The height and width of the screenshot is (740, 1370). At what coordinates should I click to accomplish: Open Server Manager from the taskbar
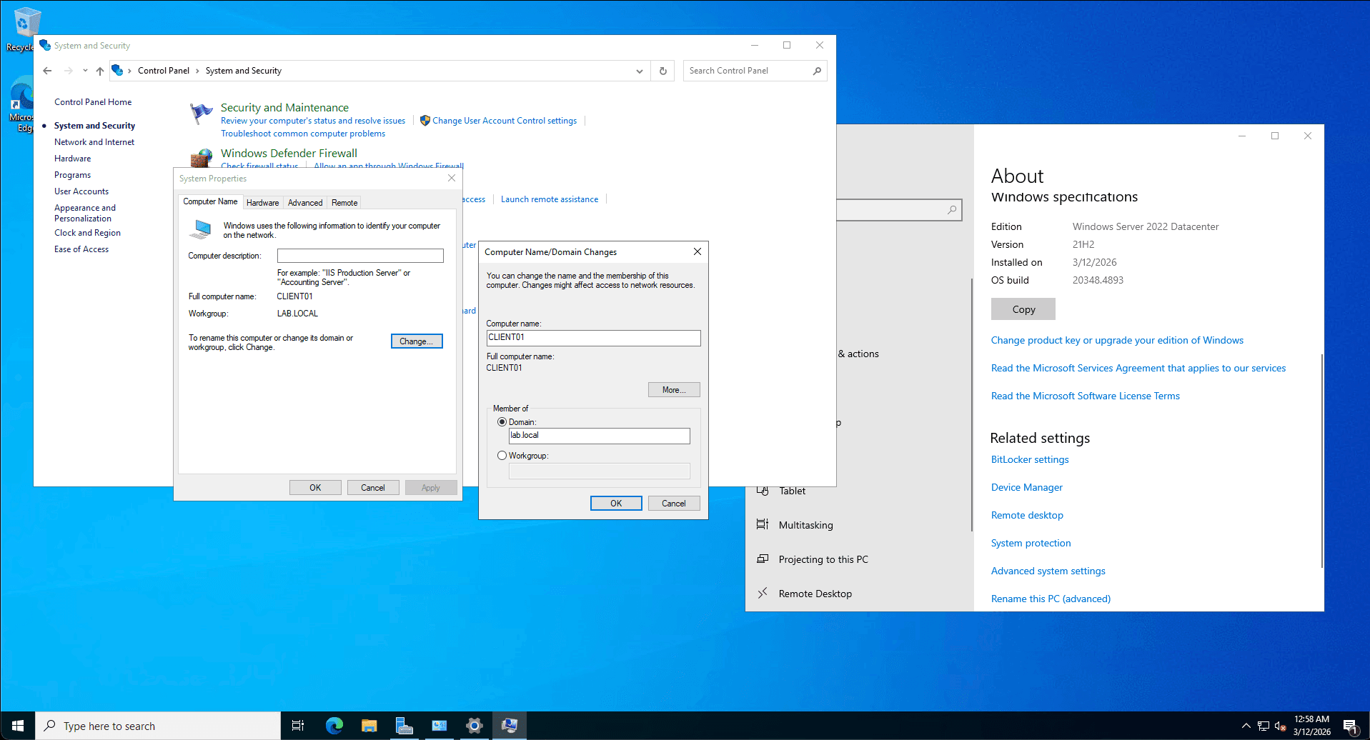tap(404, 726)
